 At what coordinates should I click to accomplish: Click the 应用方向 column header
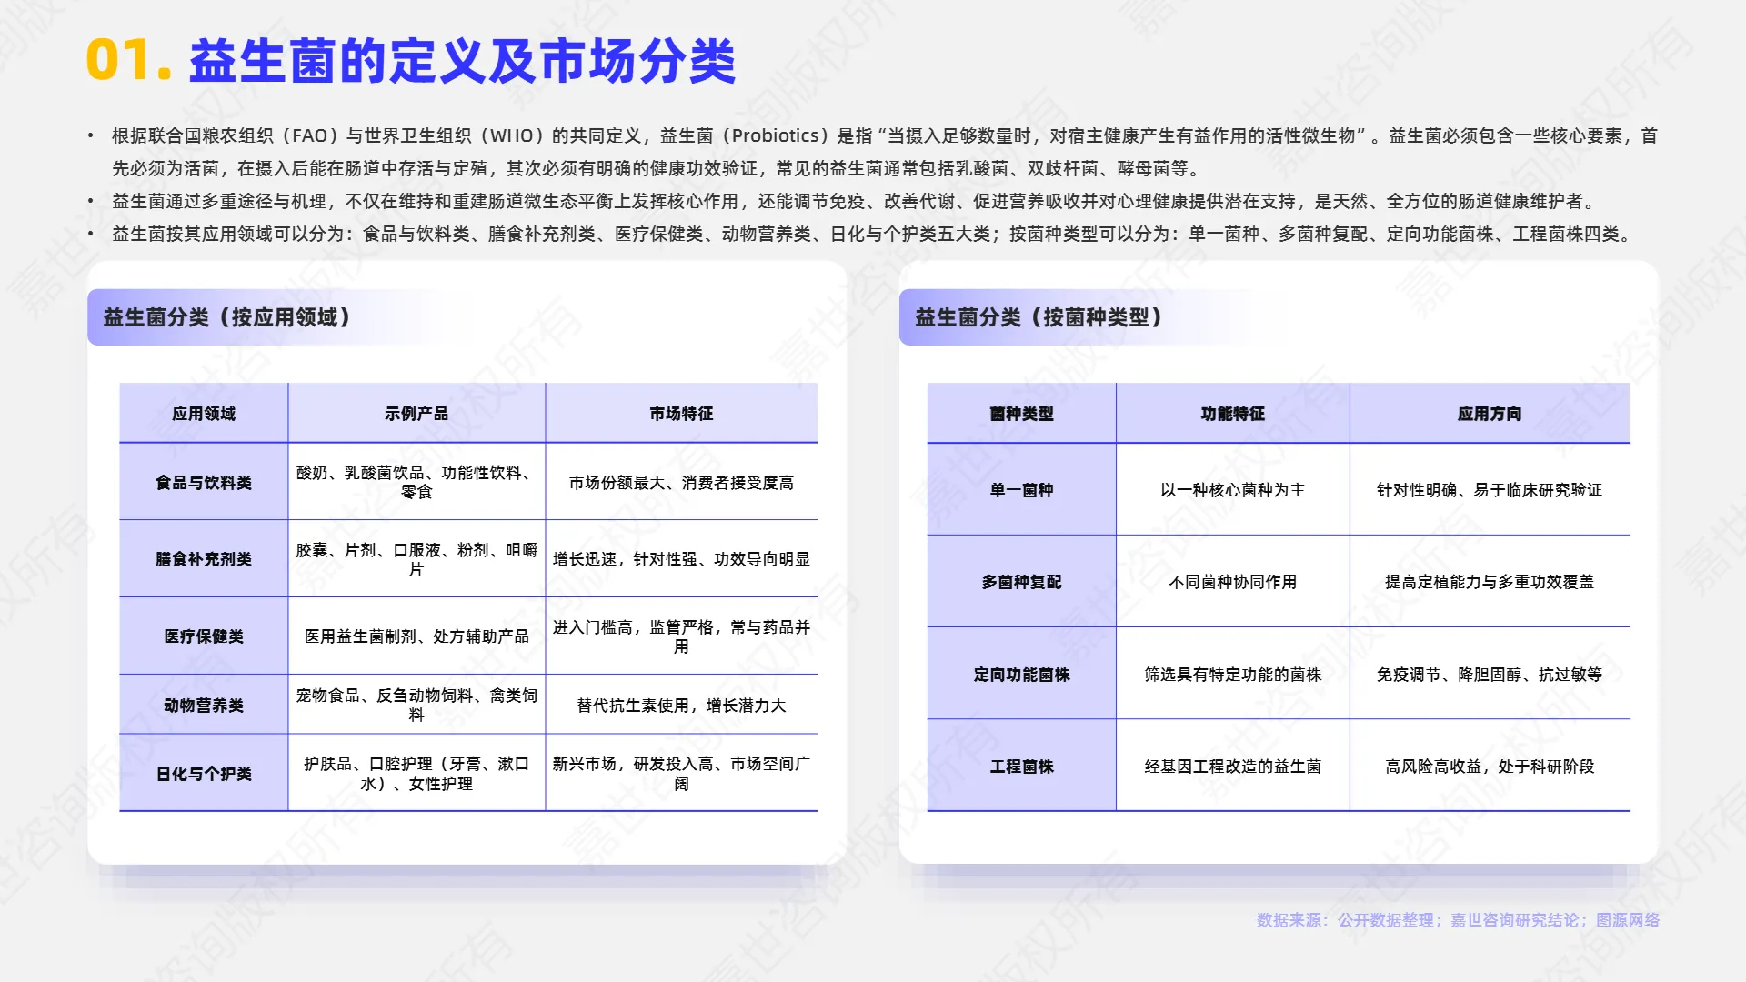tap(1490, 412)
